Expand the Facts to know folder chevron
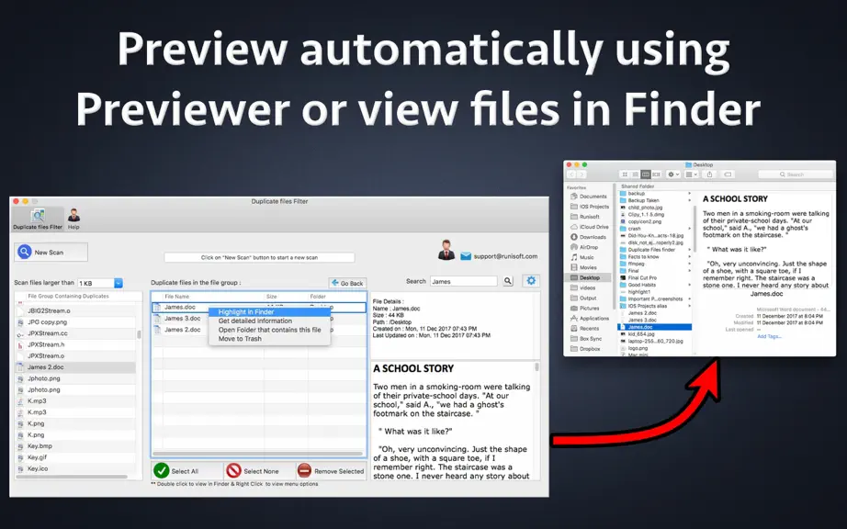 [x=689, y=256]
